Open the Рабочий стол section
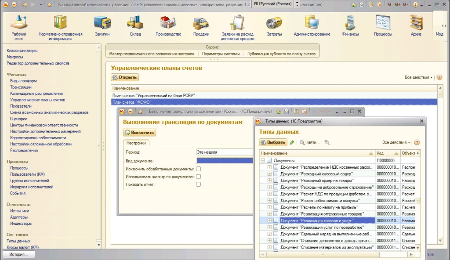450x260 pixels. [x=19, y=28]
